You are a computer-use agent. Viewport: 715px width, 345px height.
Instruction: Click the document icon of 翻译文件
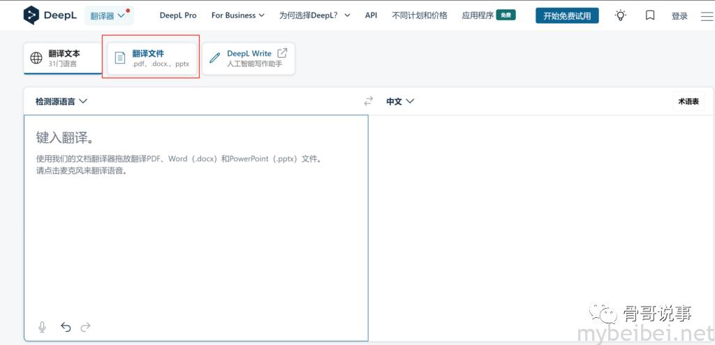(119, 58)
